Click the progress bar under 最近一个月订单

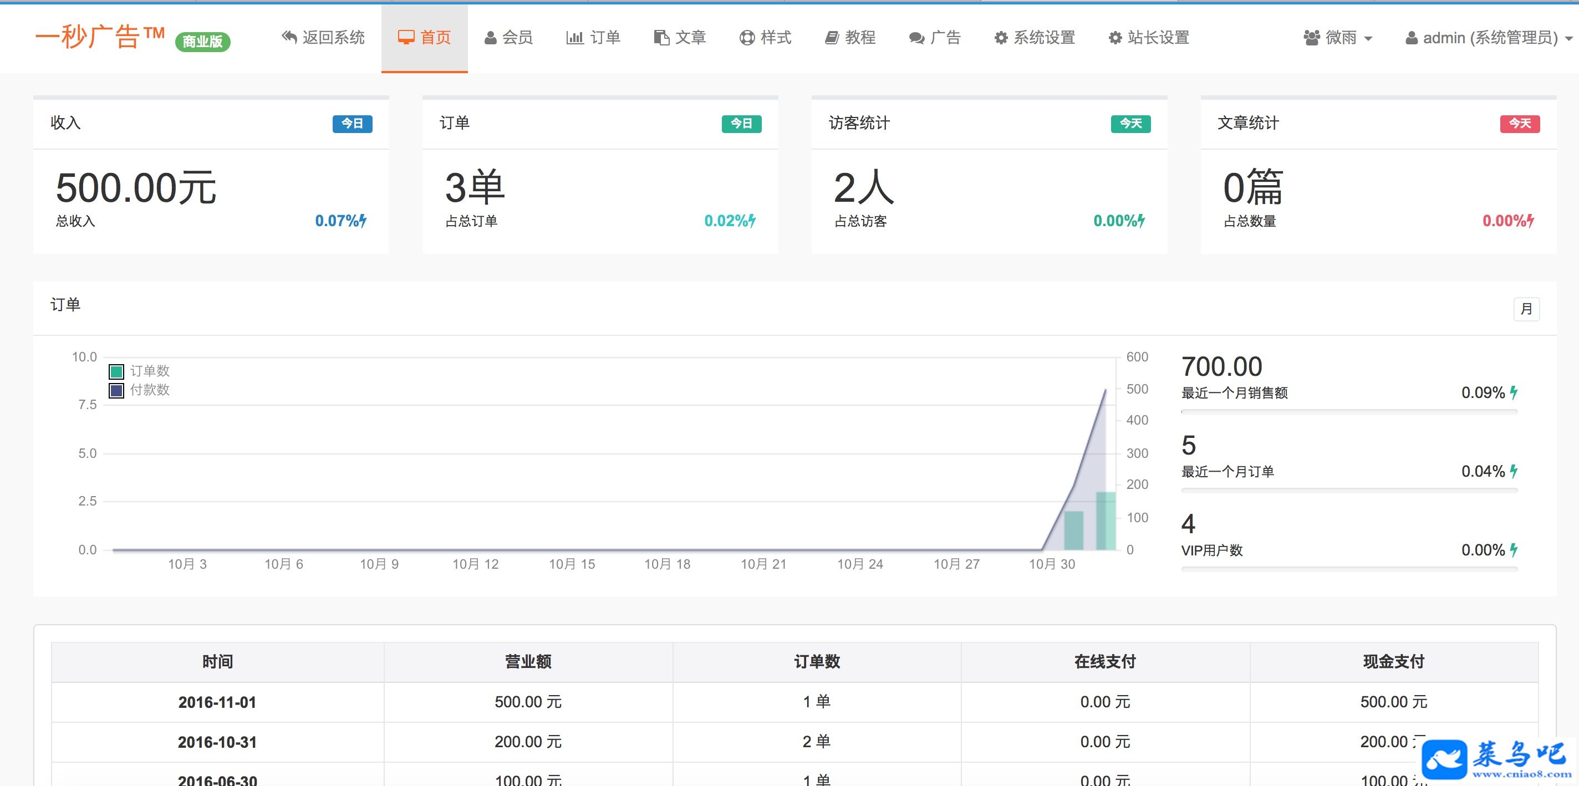coord(1349,491)
